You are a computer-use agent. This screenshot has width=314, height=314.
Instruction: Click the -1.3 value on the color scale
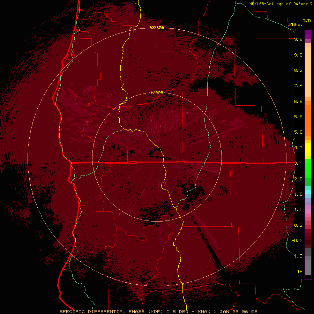[x=297, y=256]
